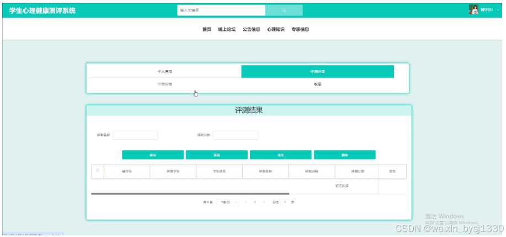Click the search magnifier button
The width and height of the screenshot is (506, 237).
284,10
